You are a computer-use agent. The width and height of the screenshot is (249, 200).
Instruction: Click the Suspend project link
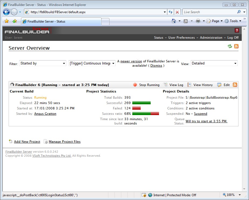(200, 114)
